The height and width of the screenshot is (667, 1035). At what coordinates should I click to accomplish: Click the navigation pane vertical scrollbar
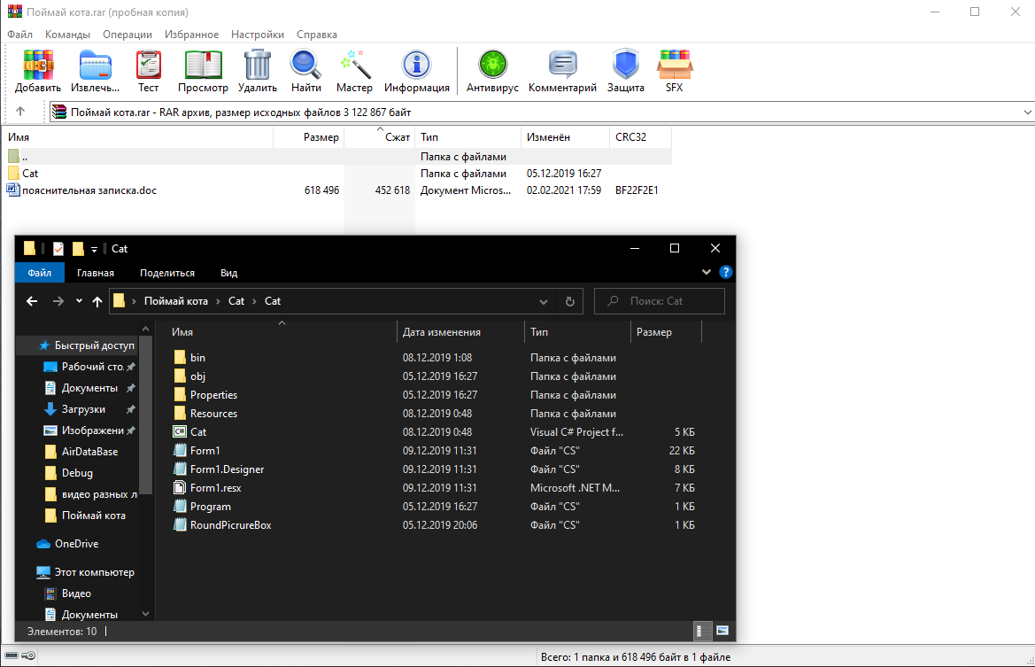[x=147, y=425]
